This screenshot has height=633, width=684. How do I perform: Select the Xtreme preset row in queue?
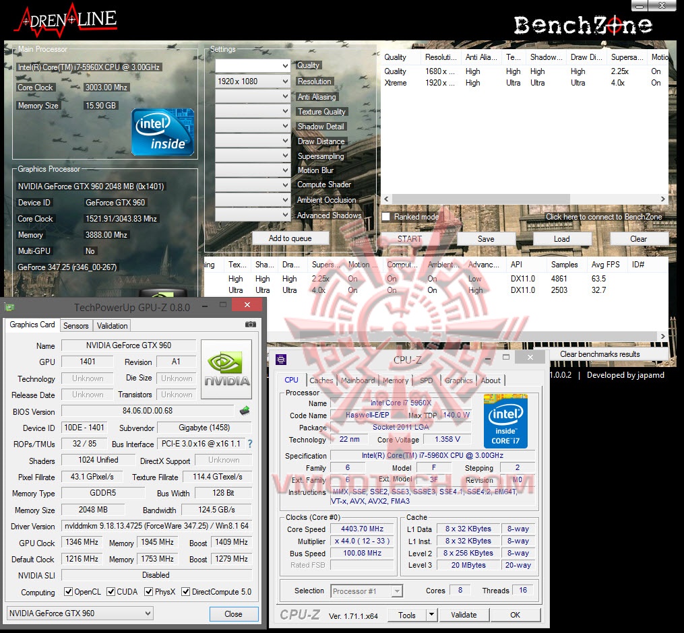click(x=524, y=83)
